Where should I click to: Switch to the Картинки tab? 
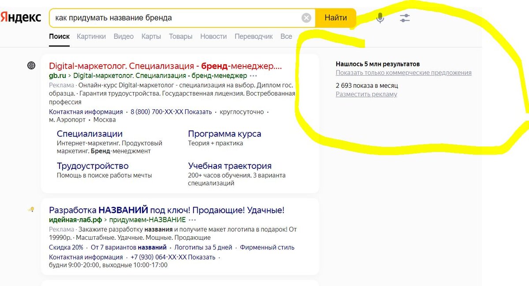[91, 37]
